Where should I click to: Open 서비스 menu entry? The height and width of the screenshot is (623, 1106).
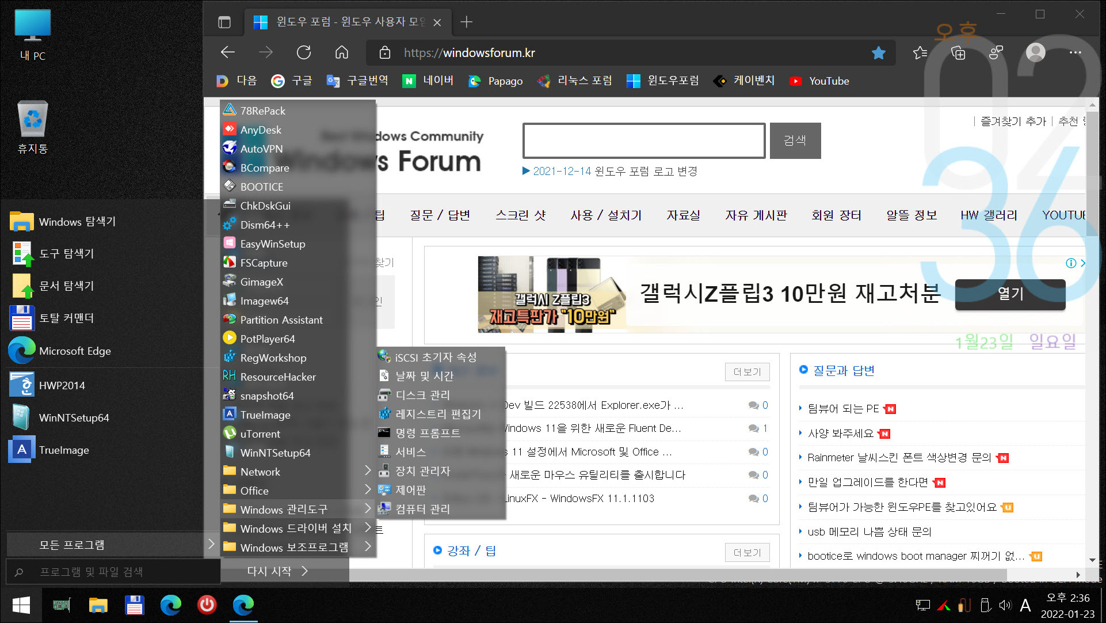pyautogui.click(x=441, y=452)
